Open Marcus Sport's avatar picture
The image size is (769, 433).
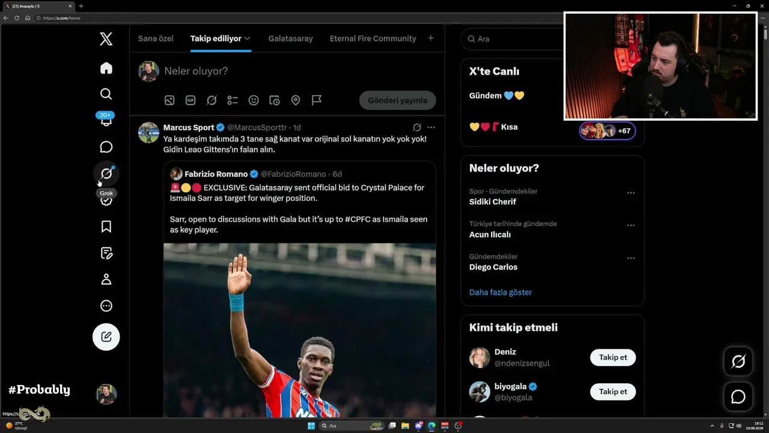[148, 132]
